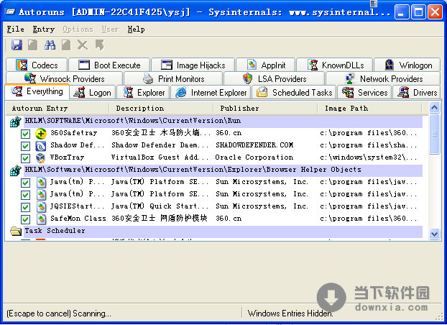The image size is (447, 325).
Task: Uncheck the VBoxTray entry checkbox
Action: [x=25, y=158]
